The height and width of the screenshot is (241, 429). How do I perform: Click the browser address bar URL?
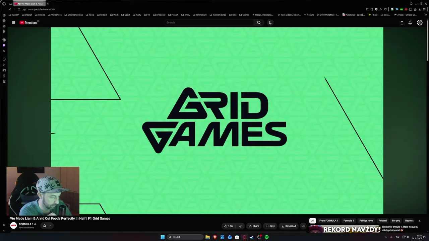(41, 9)
